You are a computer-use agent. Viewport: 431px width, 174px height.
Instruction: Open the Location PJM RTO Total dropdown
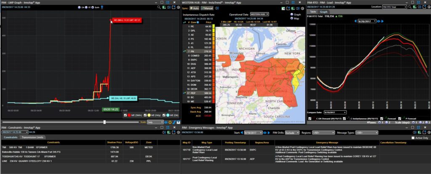click(x=394, y=7)
